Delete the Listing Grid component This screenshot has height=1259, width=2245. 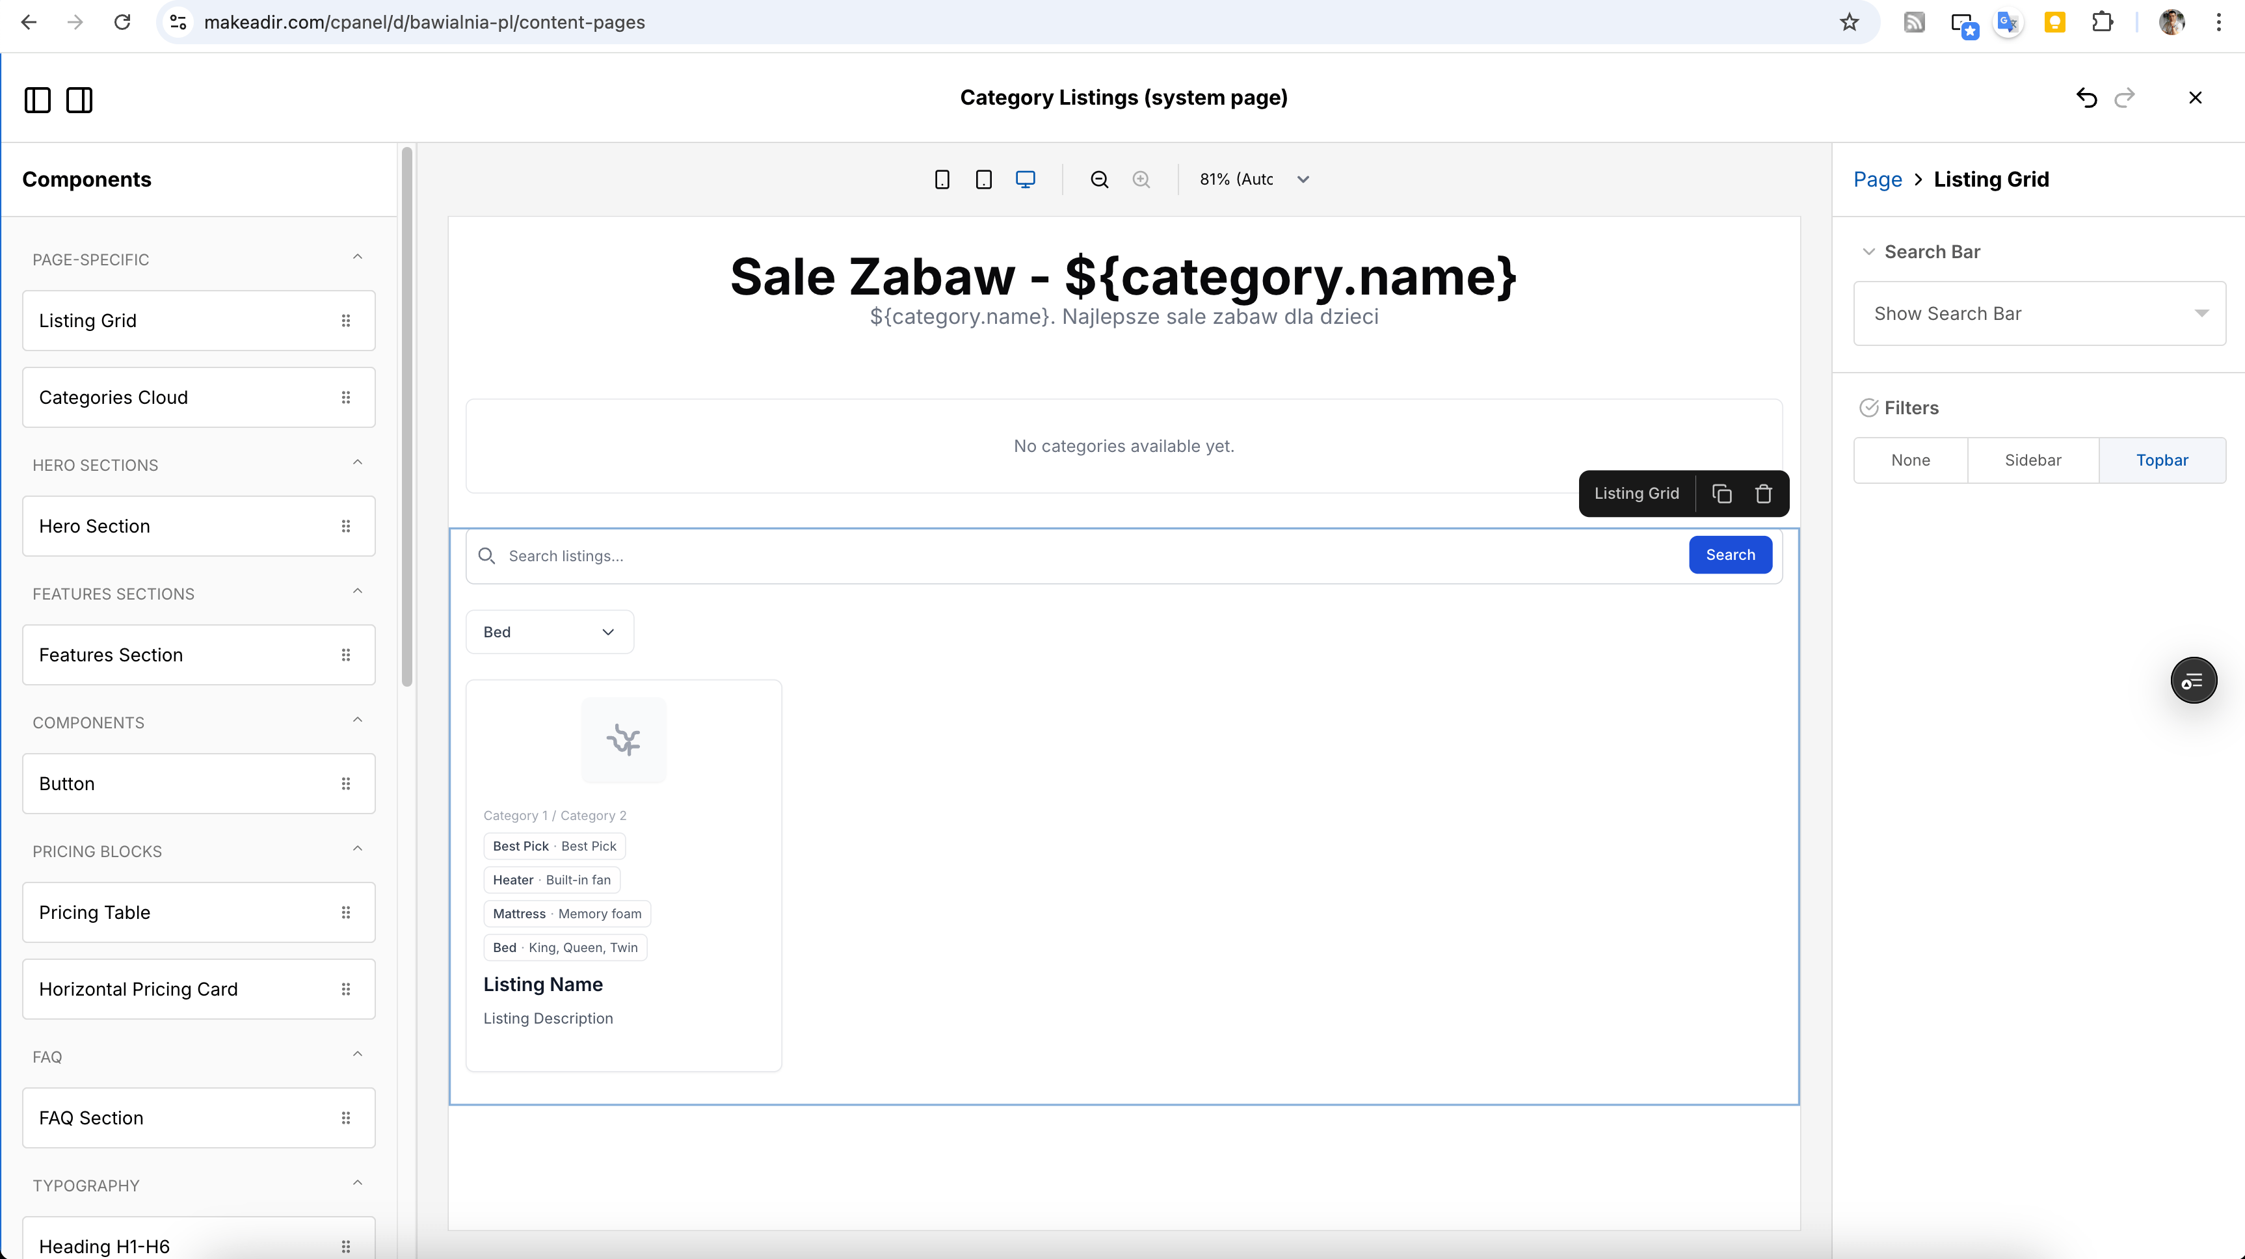pos(1764,494)
